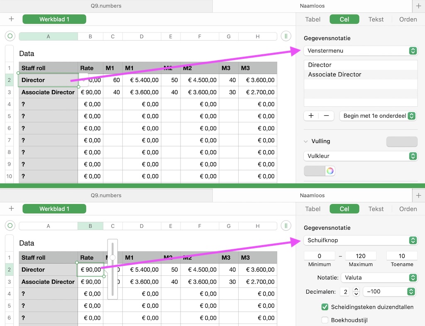425x326 pixels.
Task: Click the 'Staff roll' header cell, top window
Action: point(48,68)
